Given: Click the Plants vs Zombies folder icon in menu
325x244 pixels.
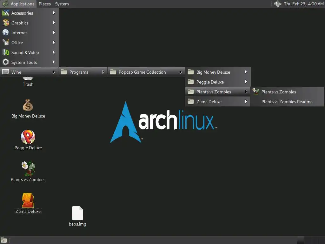Looking at the screenshot, I should click(191, 92).
